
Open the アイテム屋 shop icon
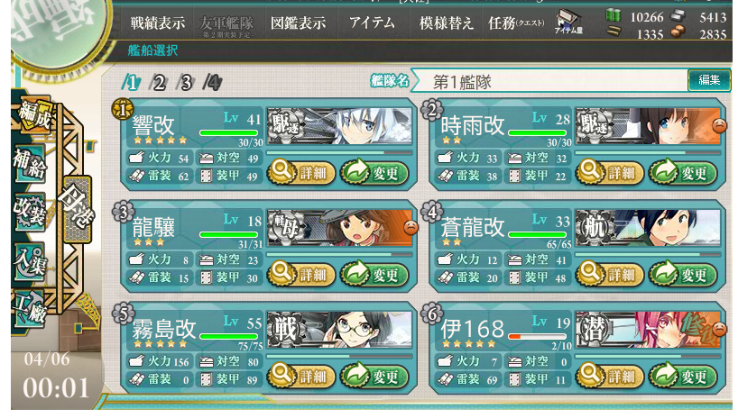pos(568,21)
